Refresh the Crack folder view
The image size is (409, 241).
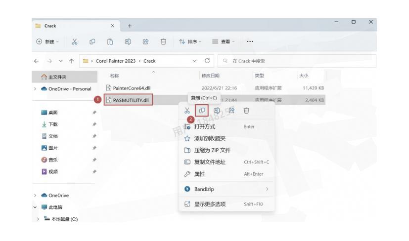pyautogui.click(x=207, y=61)
